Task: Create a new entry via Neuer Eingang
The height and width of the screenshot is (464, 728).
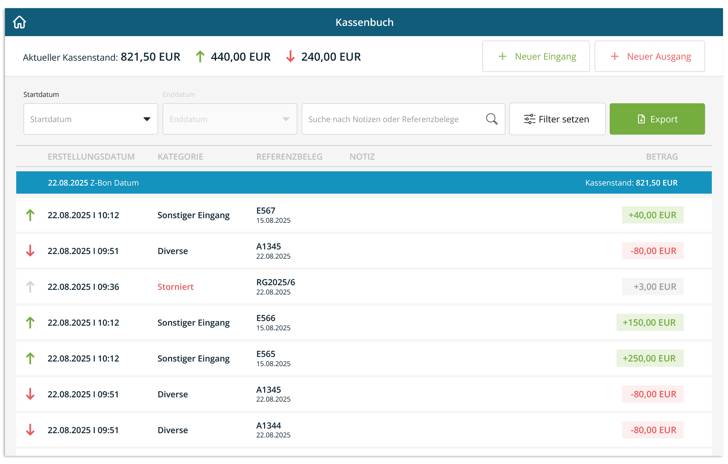Action: coord(536,56)
